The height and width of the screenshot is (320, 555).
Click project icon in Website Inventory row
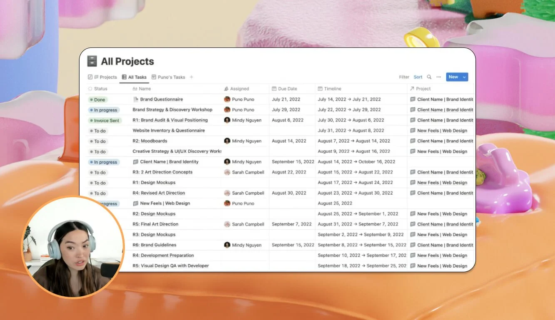click(x=413, y=131)
